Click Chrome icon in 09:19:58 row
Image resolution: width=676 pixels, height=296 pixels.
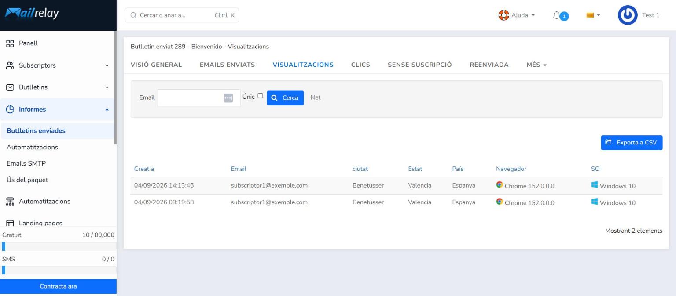(500, 202)
